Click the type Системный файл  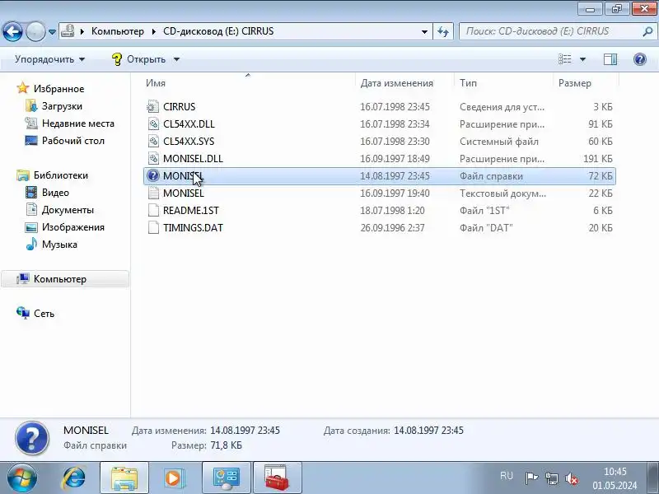click(x=499, y=141)
